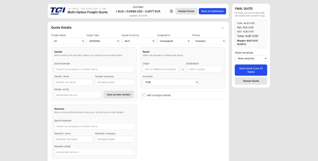Collapse the Quote Details section
This screenshot has height=161, width=318.
(222, 28)
